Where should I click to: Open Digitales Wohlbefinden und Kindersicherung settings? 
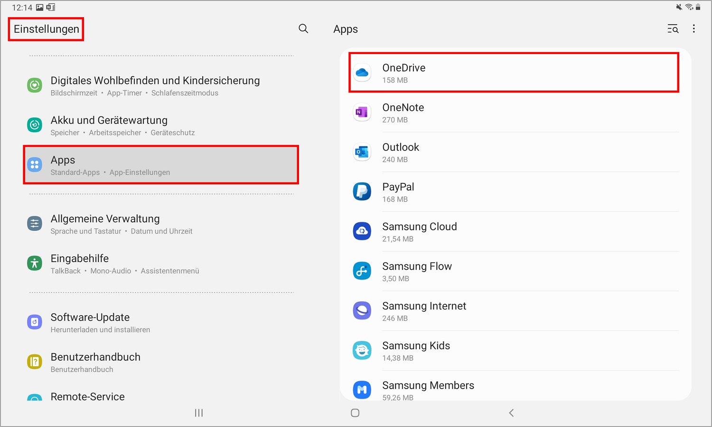pyautogui.click(x=161, y=86)
